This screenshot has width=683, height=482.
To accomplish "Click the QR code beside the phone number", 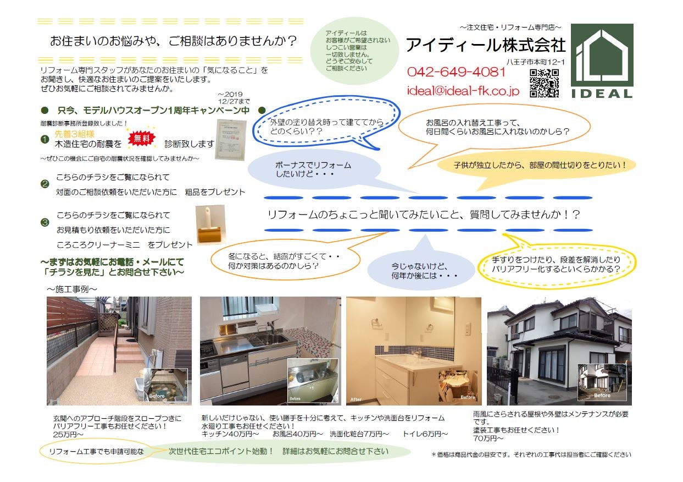I will 544,83.
